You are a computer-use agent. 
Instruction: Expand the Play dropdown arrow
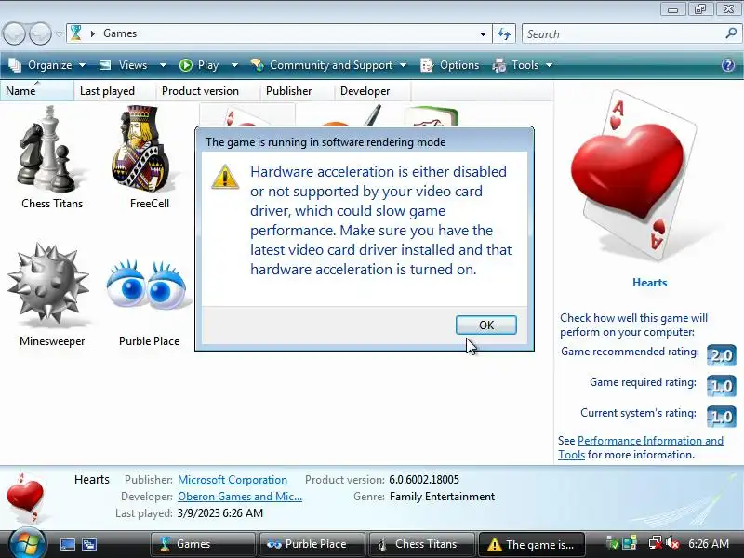point(234,65)
